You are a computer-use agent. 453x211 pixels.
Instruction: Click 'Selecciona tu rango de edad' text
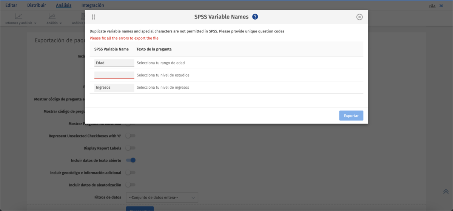click(161, 63)
